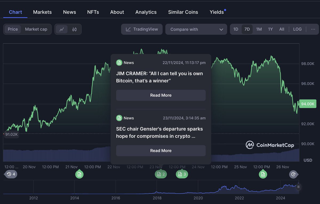This screenshot has height=204, width=320.
Task: Open the TradingView chart button
Action: coord(142,29)
